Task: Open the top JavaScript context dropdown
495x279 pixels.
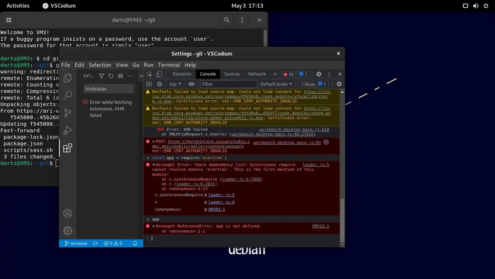Action: click(175, 84)
